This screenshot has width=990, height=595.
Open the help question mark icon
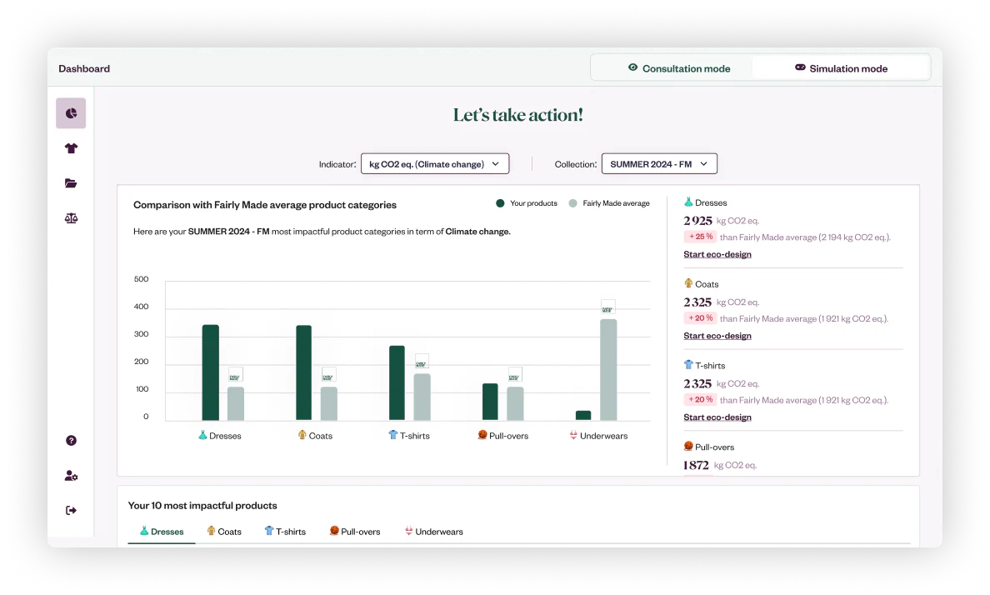click(x=71, y=440)
